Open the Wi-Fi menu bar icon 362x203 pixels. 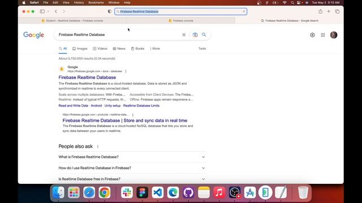(x=285, y=2)
